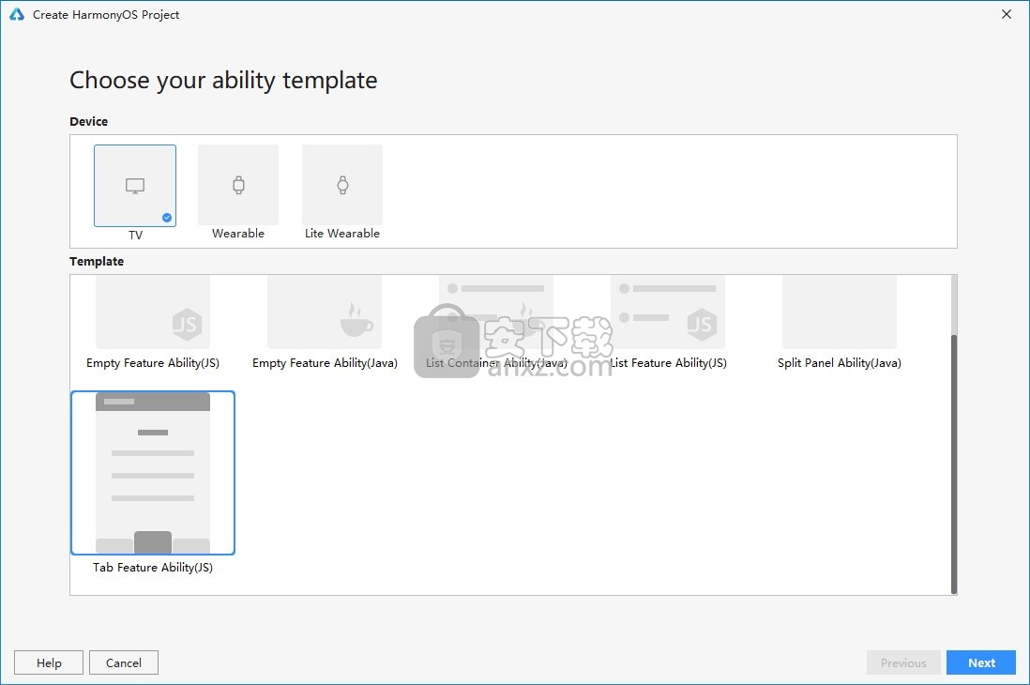Click 'Split Panel Ability(Java)' label text
The height and width of the screenshot is (685, 1030).
[840, 363]
